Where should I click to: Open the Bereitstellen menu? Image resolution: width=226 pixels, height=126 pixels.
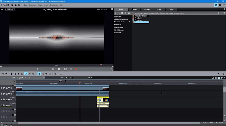point(54,5)
